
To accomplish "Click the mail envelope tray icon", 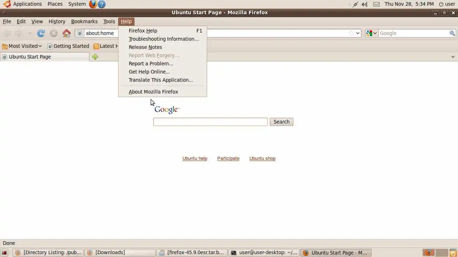I will pos(376,4).
